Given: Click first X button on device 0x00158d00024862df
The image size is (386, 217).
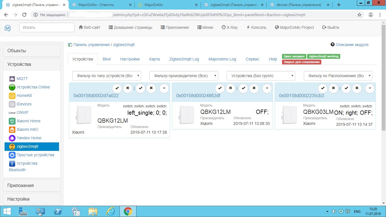Looking at the screenshot, I should [x=231, y=88].
